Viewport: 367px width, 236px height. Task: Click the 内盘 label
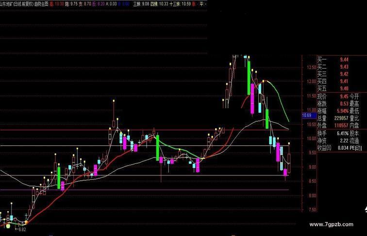(x=354, y=126)
